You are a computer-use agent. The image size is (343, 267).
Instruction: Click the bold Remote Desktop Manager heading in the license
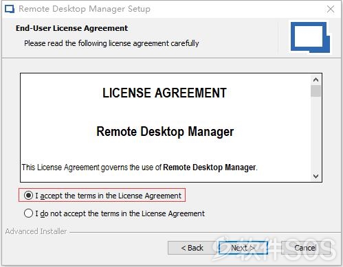pyautogui.click(x=165, y=132)
